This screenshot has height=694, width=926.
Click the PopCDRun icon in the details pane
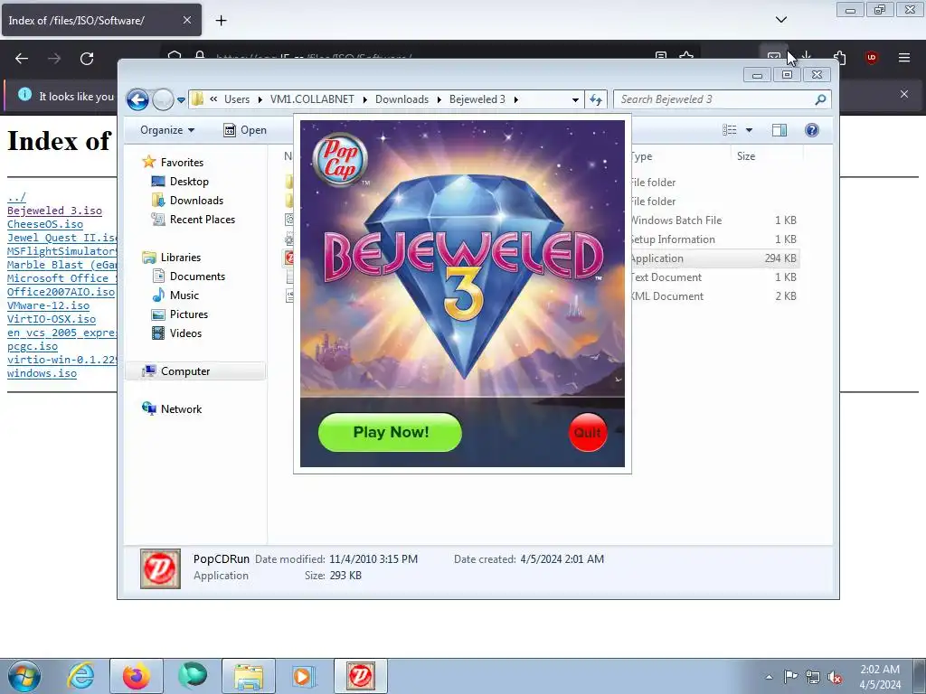point(160,568)
